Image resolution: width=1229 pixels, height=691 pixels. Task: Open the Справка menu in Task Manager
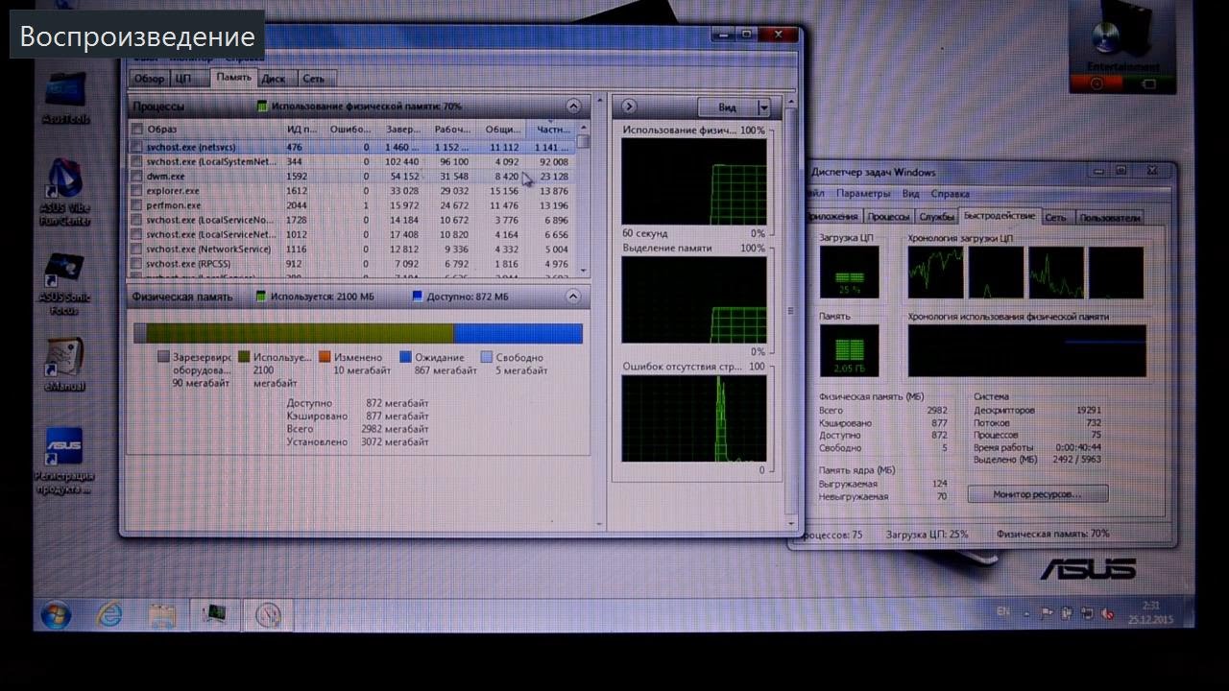(952, 193)
